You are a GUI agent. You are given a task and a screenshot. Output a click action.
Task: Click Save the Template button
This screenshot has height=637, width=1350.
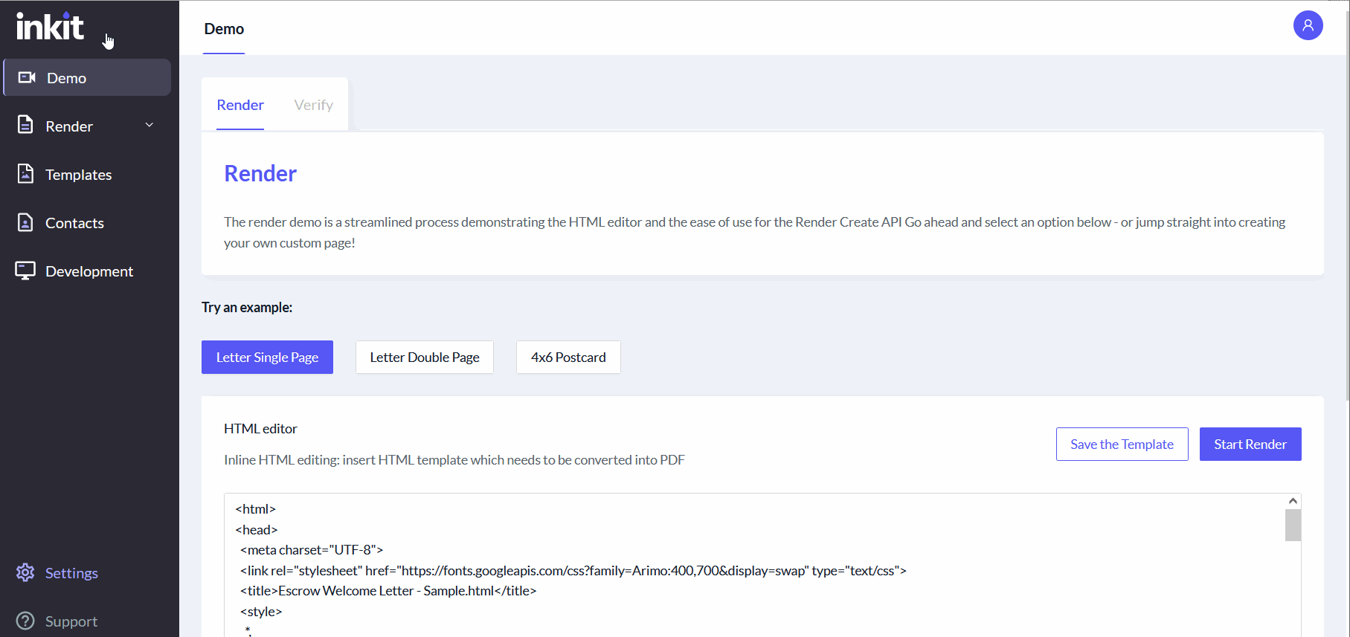point(1122,444)
